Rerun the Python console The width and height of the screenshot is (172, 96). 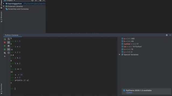tap(5, 39)
